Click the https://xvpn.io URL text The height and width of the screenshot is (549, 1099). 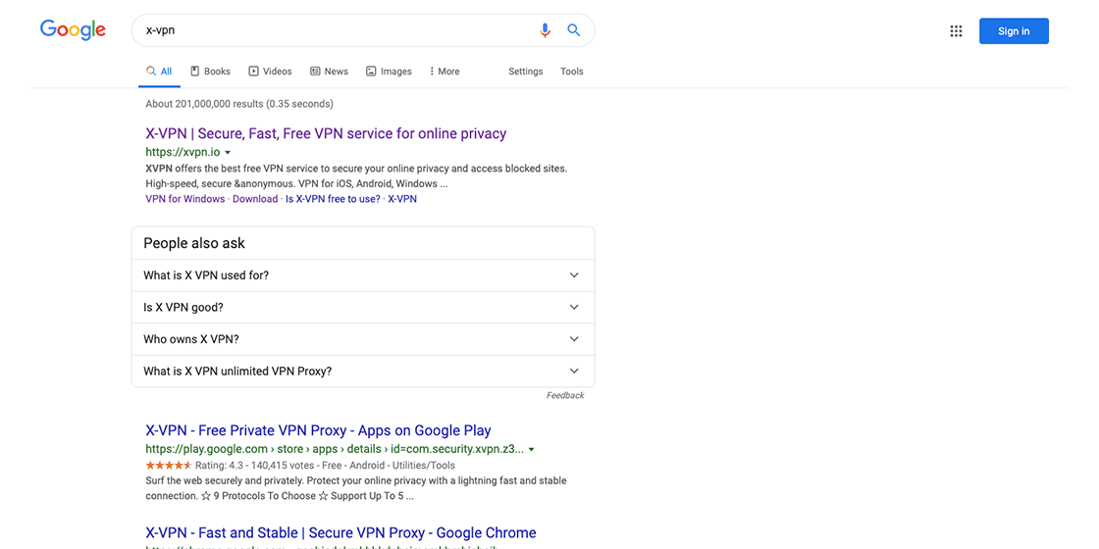point(183,152)
